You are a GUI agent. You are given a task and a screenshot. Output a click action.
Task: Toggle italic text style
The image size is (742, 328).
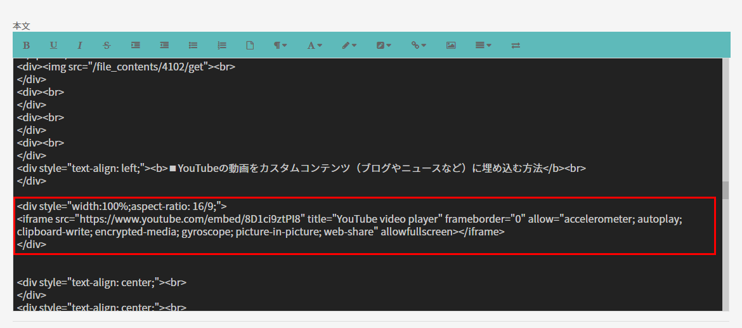[x=80, y=46]
